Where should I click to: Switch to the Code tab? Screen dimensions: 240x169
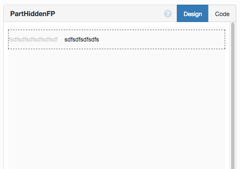point(222,14)
